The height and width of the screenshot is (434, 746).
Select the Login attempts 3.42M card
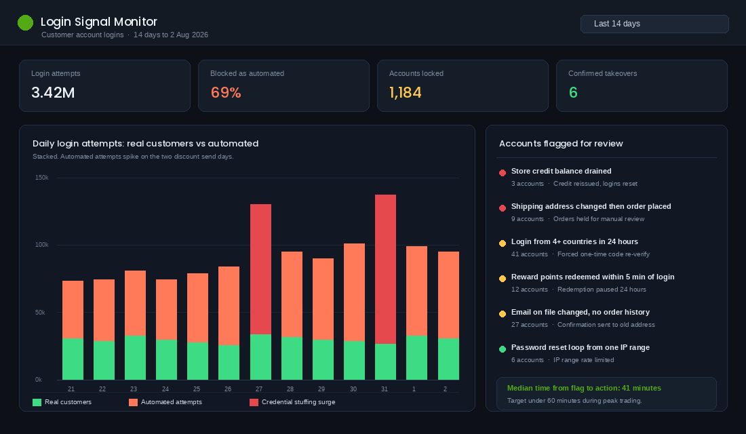104,85
